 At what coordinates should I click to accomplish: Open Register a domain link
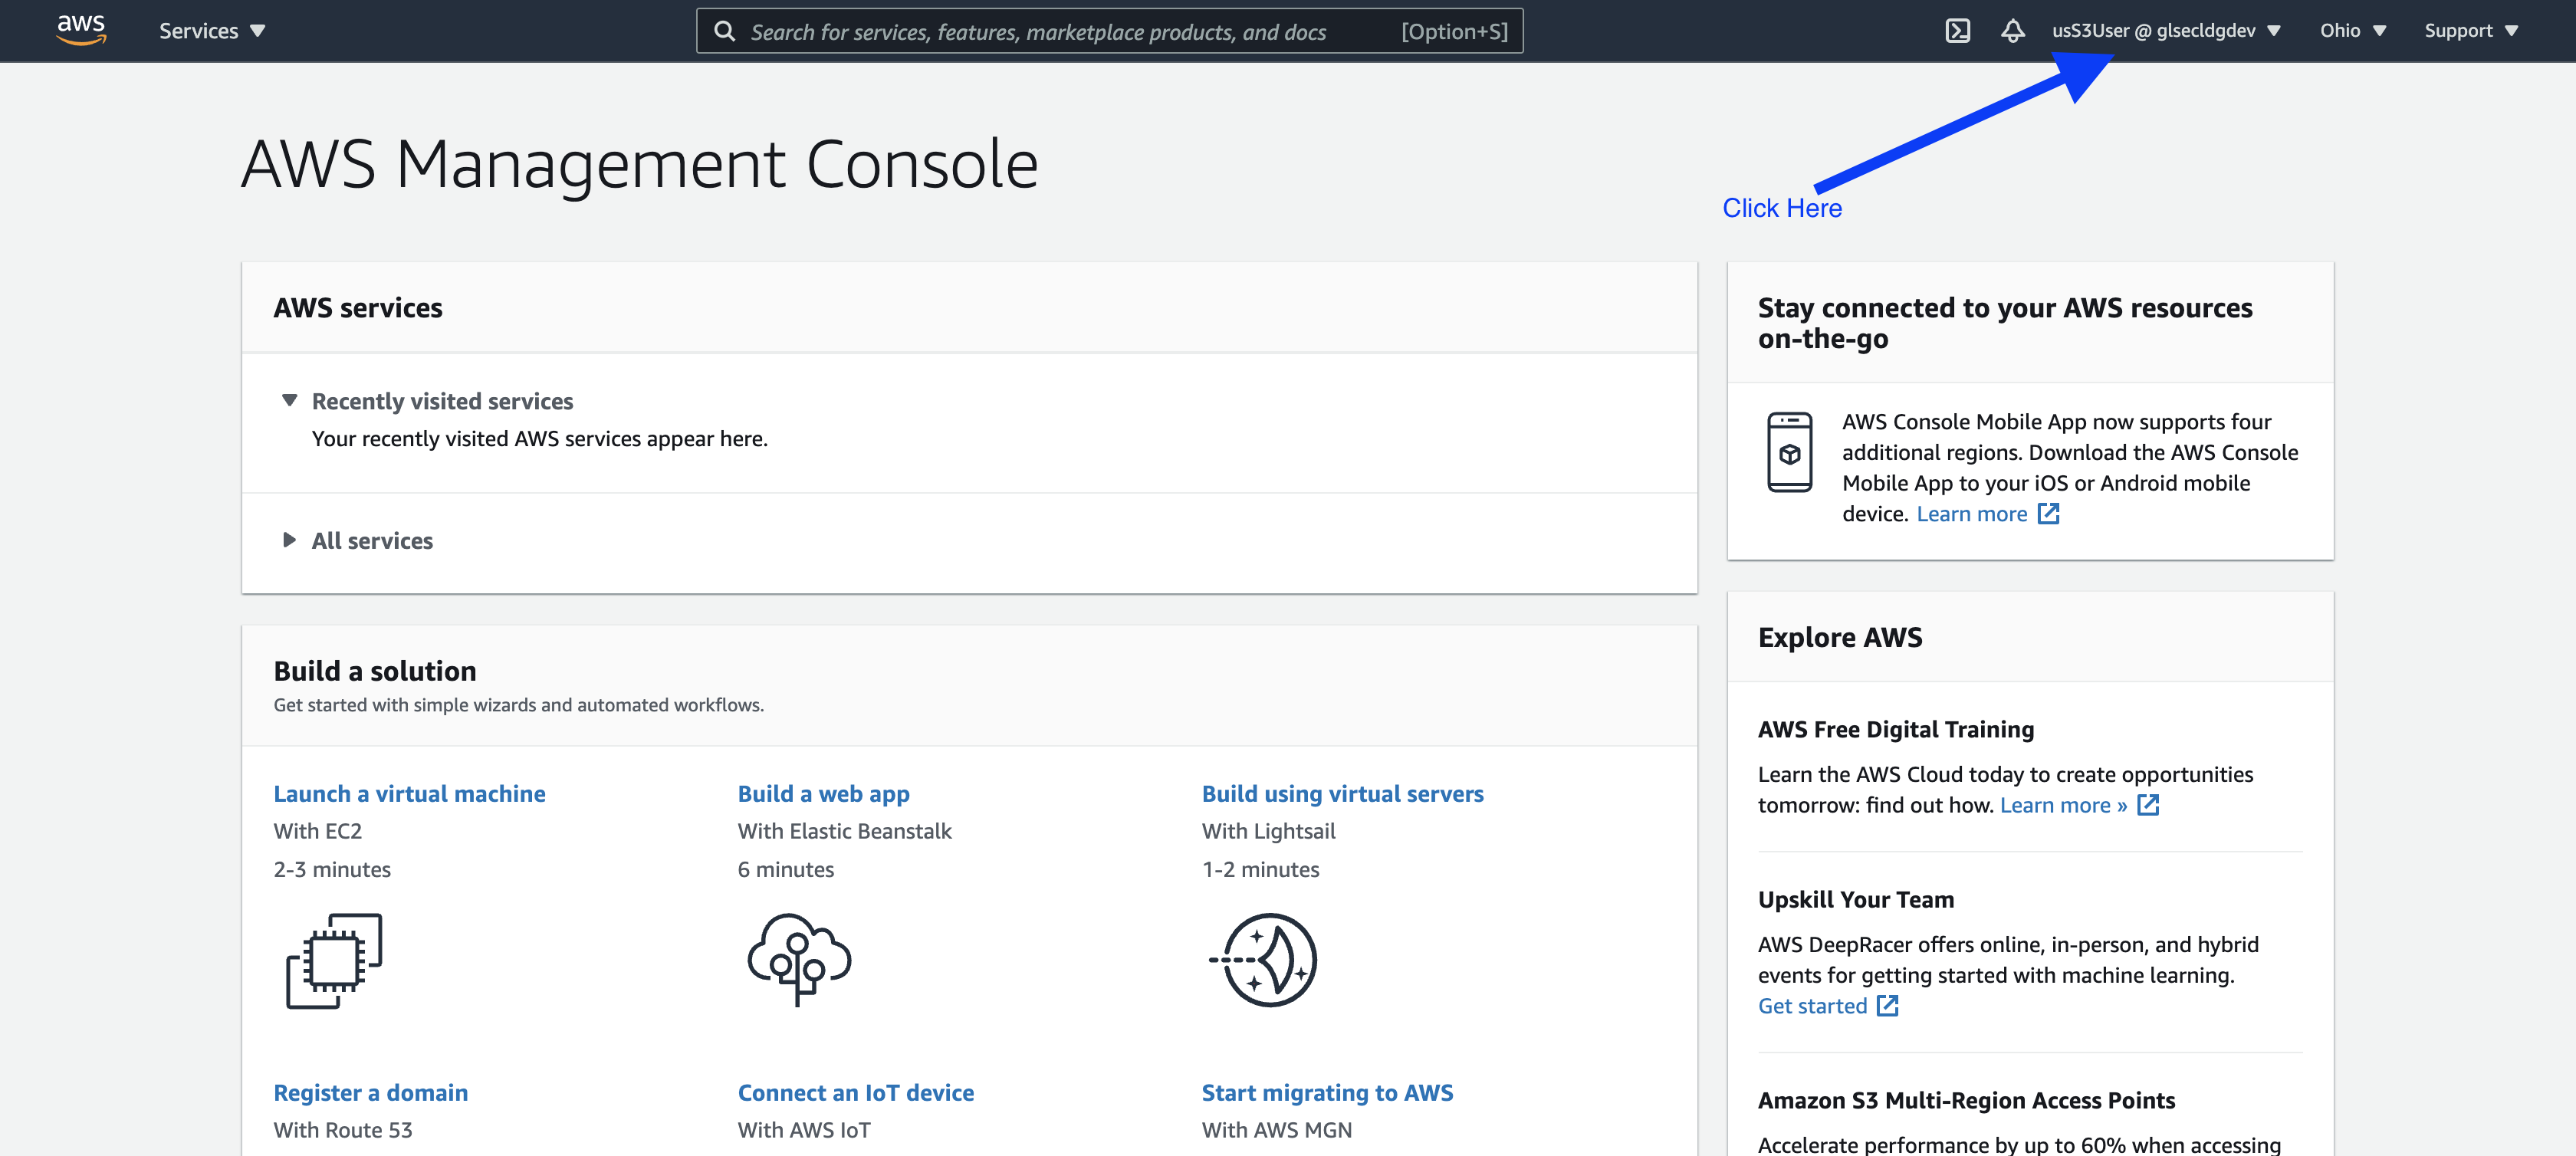click(x=370, y=1093)
